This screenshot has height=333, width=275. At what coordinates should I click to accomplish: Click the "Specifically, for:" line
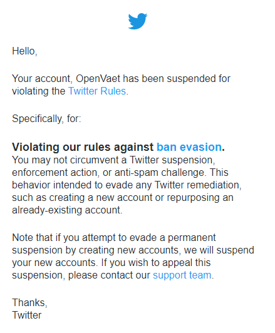[x=46, y=119]
